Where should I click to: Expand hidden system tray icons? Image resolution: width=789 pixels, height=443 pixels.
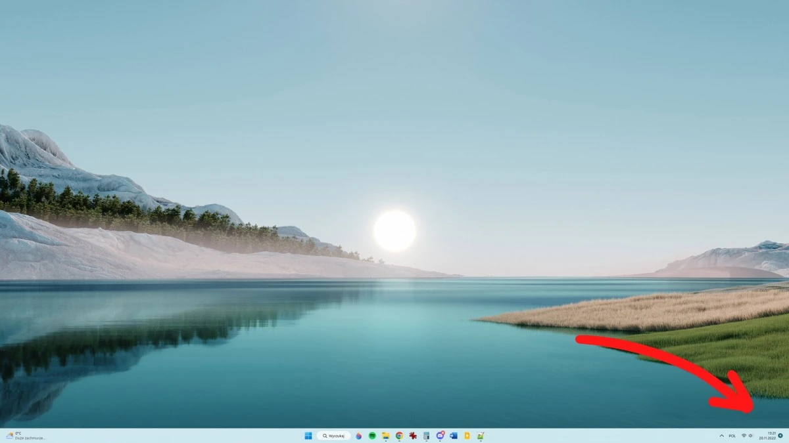point(722,435)
